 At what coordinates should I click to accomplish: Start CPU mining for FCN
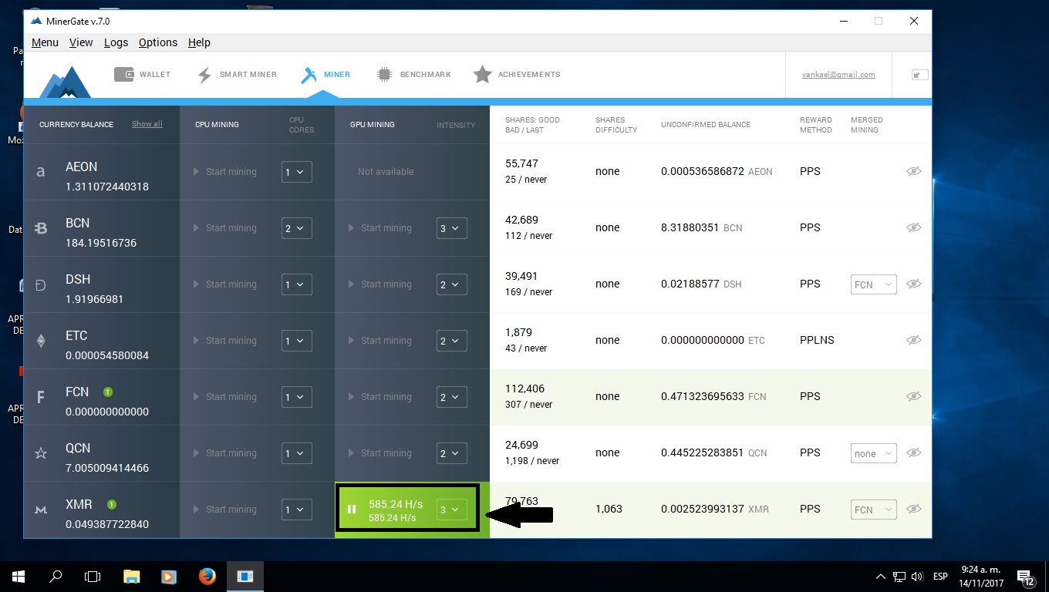[x=224, y=397]
